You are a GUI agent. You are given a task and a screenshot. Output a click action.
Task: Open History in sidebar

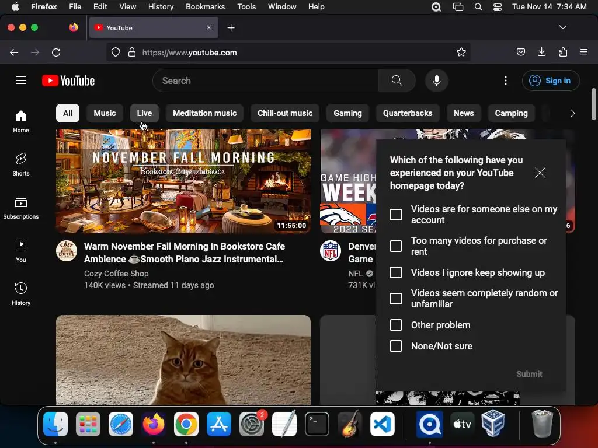click(x=21, y=294)
